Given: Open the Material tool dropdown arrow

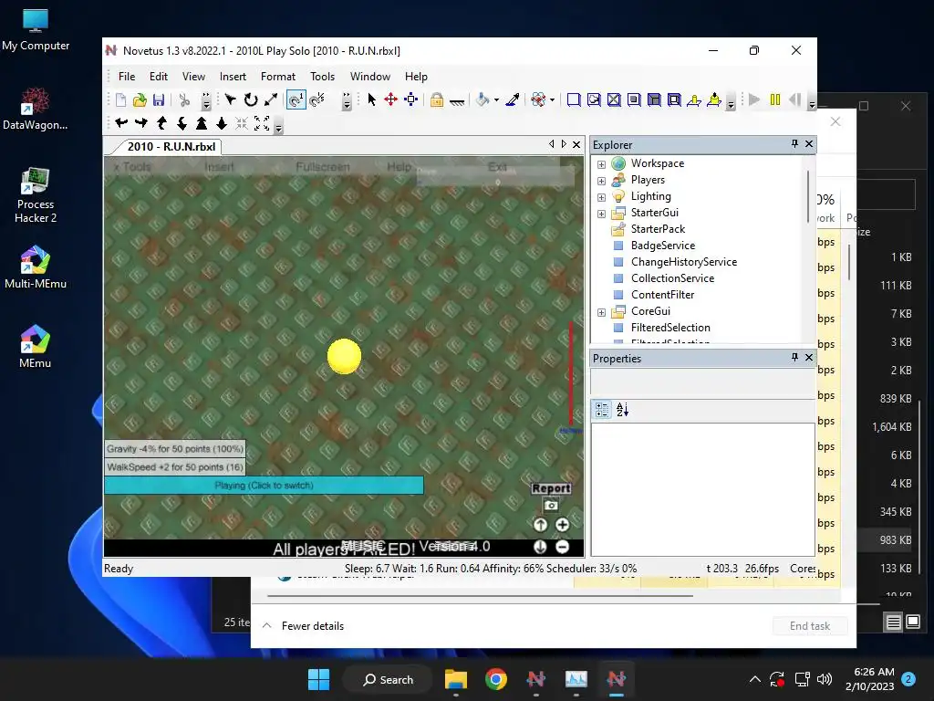Looking at the screenshot, I should pyautogui.click(x=552, y=100).
